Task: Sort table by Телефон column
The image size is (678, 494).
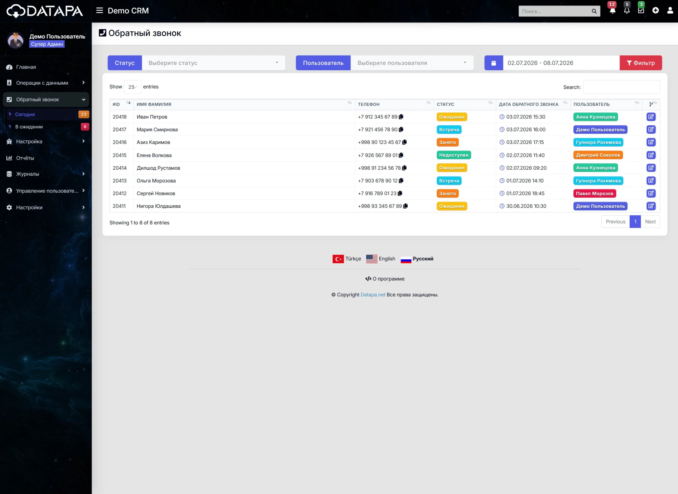Action: [394, 104]
